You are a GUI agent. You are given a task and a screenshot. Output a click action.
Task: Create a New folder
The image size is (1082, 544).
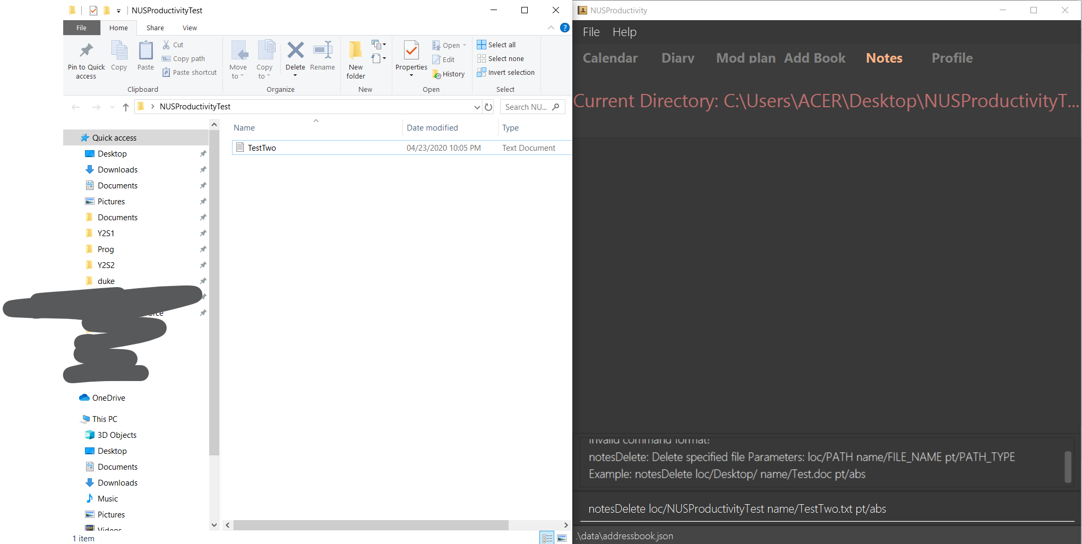pyautogui.click(x=356, y=60)
